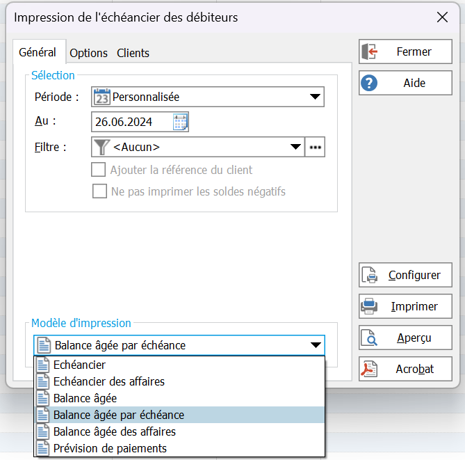Check Ne pas imprimer les soldes négatifs
This screenshot has height=460, width=465.
click(99, 191)
